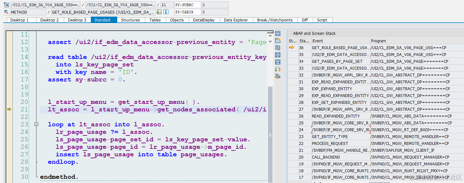
Task: Click stack level number 19
Action: tap(301, 164)
